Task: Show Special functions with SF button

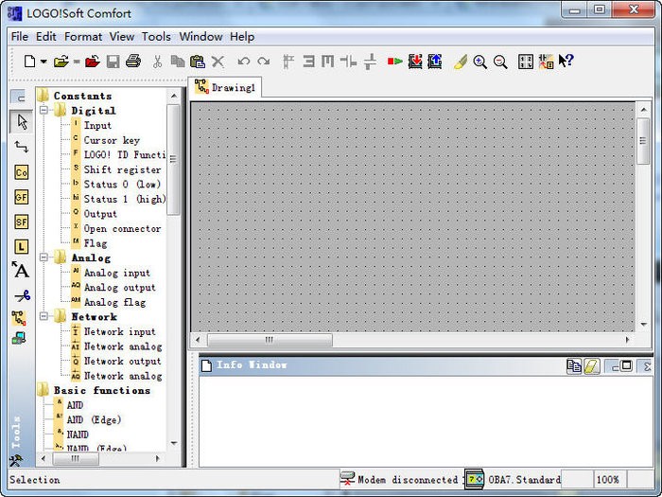Action: (21, 222)
